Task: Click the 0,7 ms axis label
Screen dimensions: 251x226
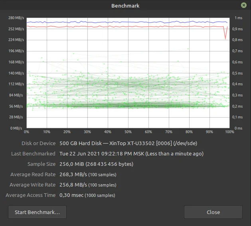Action: coord(237,51)
